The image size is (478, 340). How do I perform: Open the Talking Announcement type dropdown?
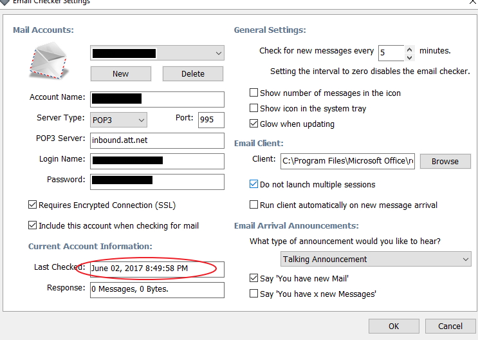pyautogui.click(x=466, y=260)
